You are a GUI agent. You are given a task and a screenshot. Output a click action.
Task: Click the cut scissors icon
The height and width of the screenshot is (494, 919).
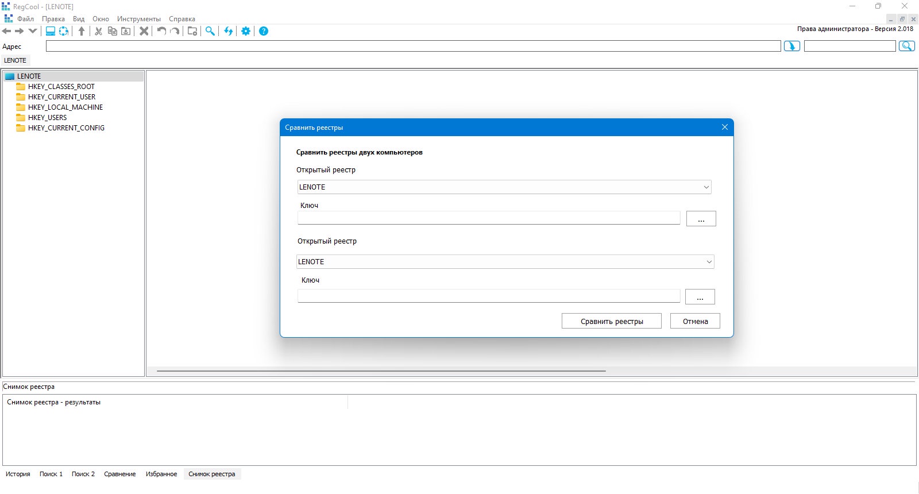(98, 31)
